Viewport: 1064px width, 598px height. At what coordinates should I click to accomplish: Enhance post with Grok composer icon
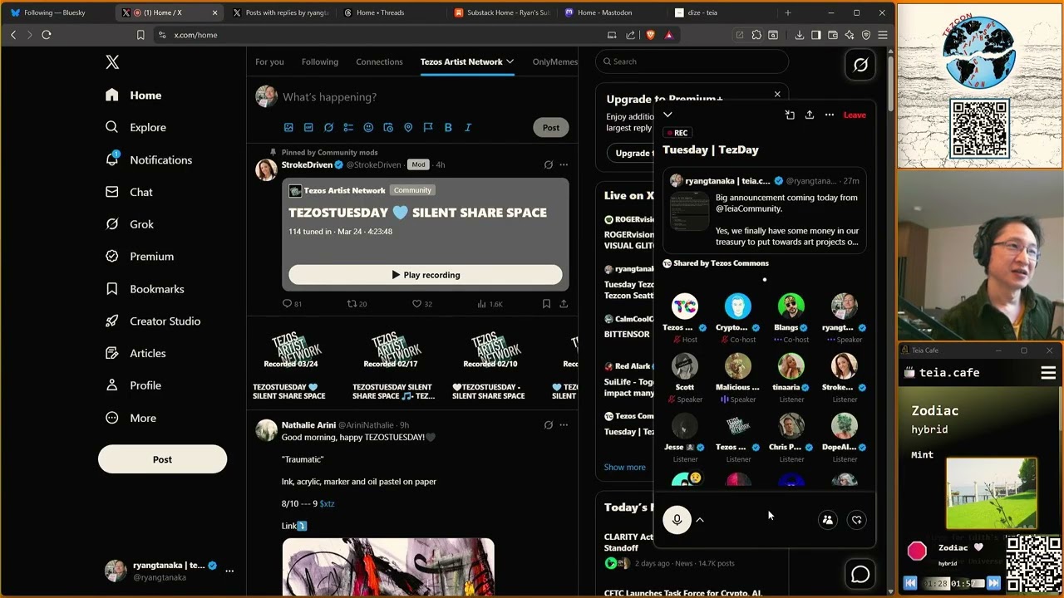[x=328, y=127]
